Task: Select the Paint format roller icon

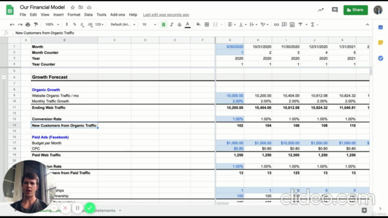Action: pyautogui.click(x=36, y=24)
